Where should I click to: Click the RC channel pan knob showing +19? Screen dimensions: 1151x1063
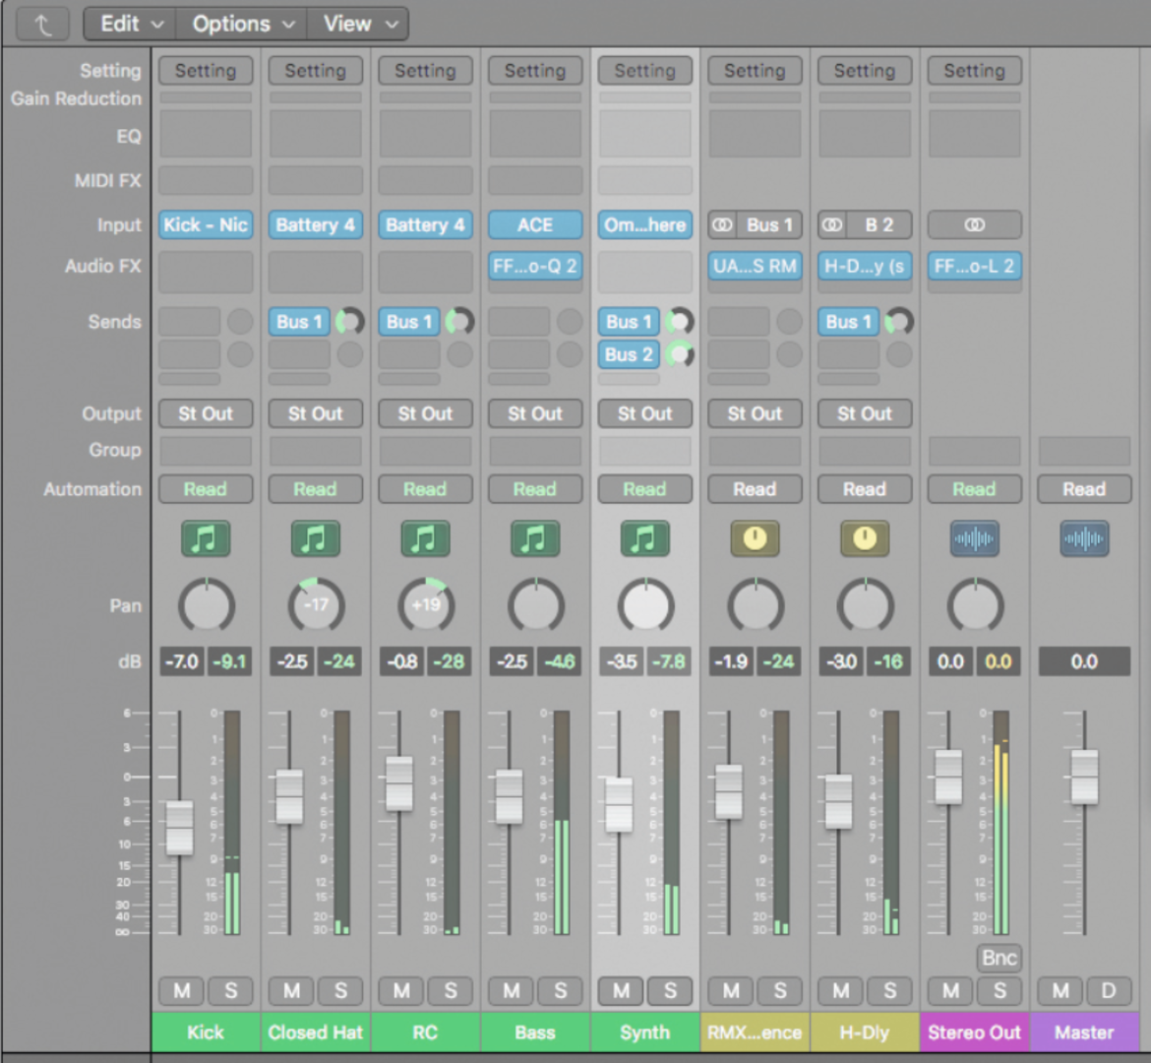(x=426, y=605)
